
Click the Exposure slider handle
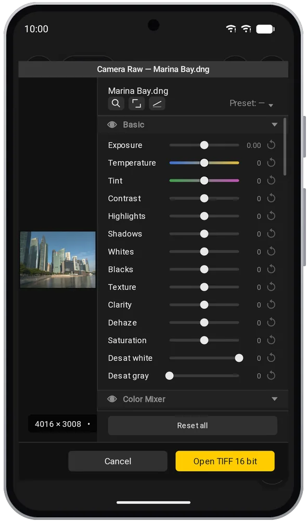point(204,145)
